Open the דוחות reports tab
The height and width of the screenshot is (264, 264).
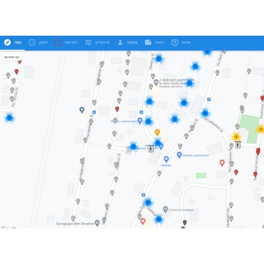(154, 43)
